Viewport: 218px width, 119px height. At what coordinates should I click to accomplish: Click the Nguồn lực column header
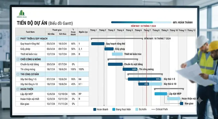pyautogui.click(x=83, y=32)
